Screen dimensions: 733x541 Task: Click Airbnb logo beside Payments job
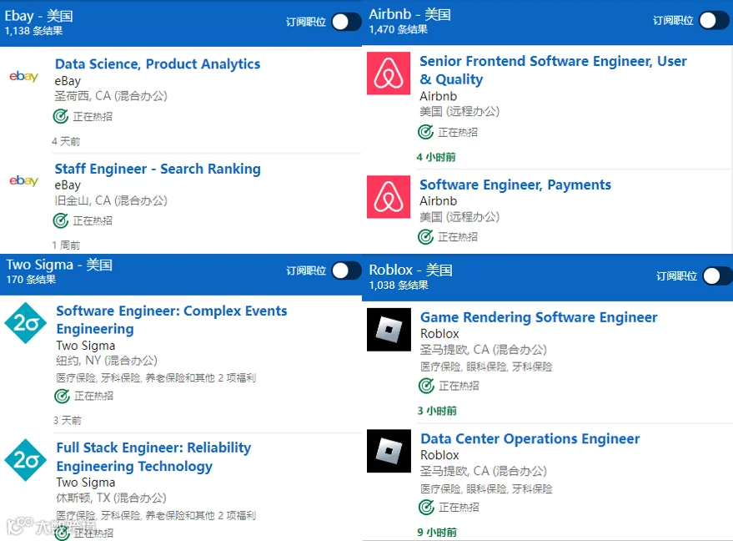(389, 197)
